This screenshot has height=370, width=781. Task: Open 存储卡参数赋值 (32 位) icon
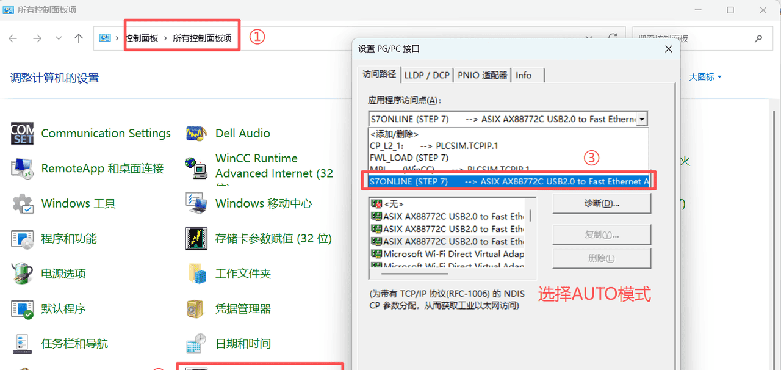click(x=196, y=239)
